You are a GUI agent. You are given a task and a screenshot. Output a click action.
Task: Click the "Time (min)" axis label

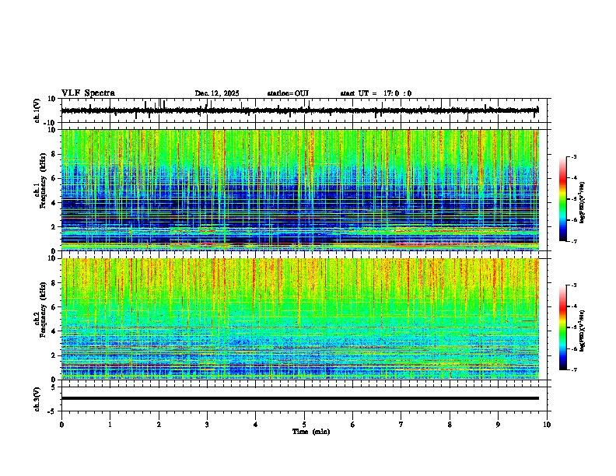(311, 432)
